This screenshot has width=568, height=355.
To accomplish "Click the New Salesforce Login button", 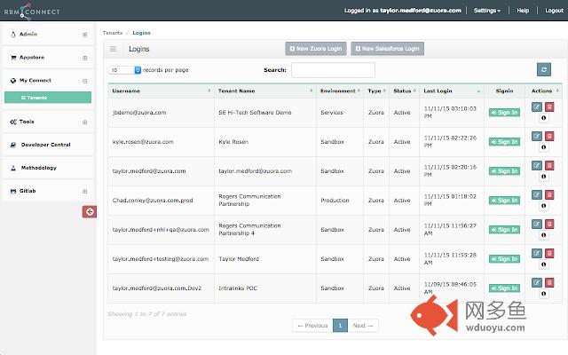I will (387, 49).
